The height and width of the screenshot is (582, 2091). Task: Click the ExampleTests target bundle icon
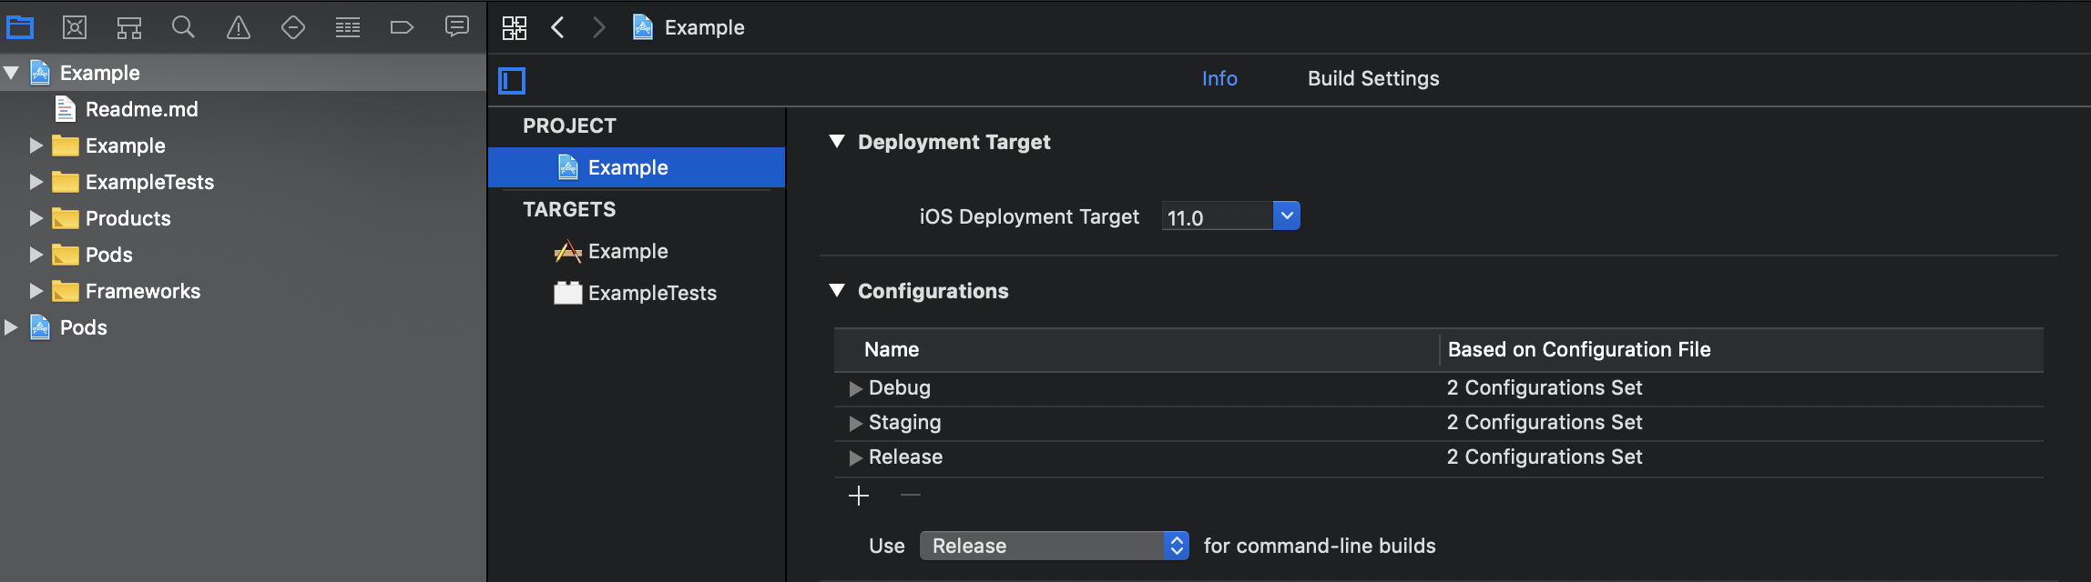pos(567,293)
